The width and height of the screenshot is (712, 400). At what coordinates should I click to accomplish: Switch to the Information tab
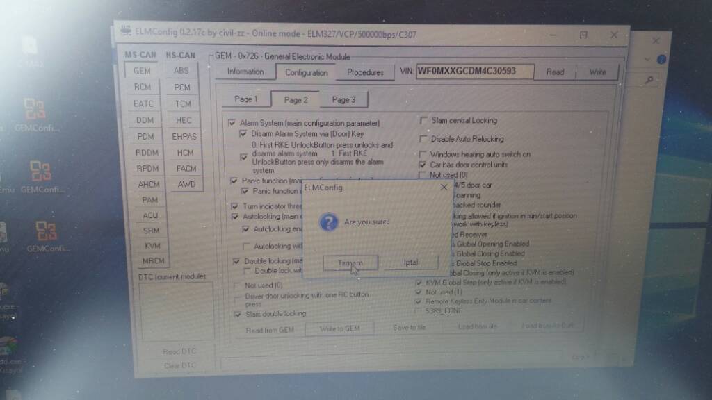coord(245,72)
